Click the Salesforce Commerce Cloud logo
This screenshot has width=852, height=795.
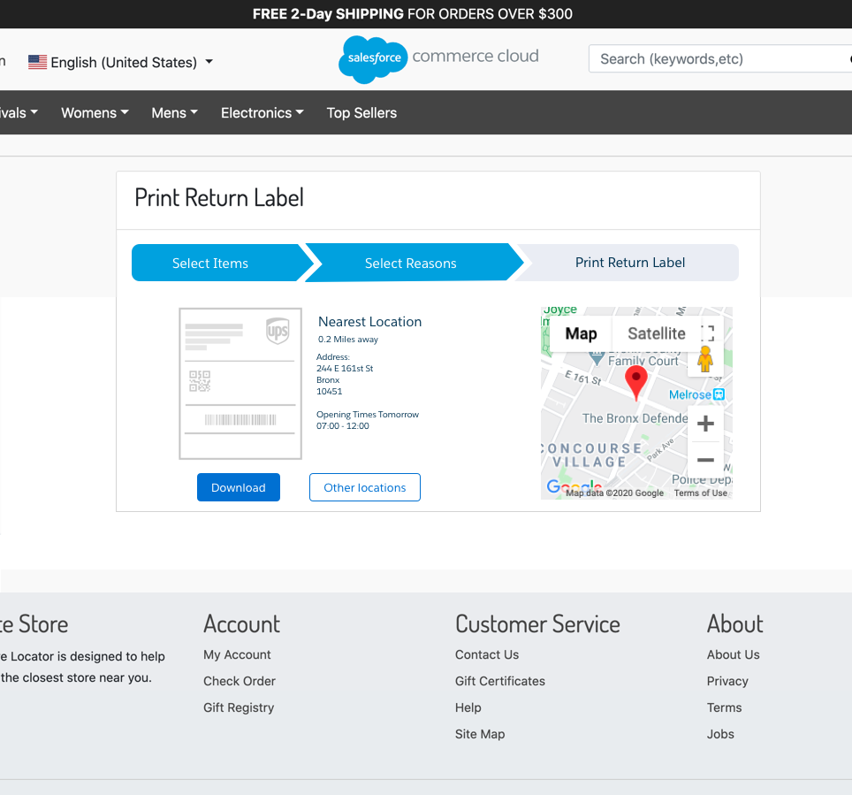click(438, 58)
